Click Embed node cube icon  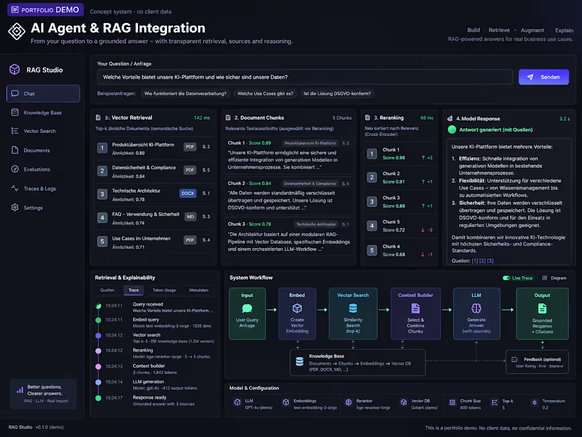(297, 308)
